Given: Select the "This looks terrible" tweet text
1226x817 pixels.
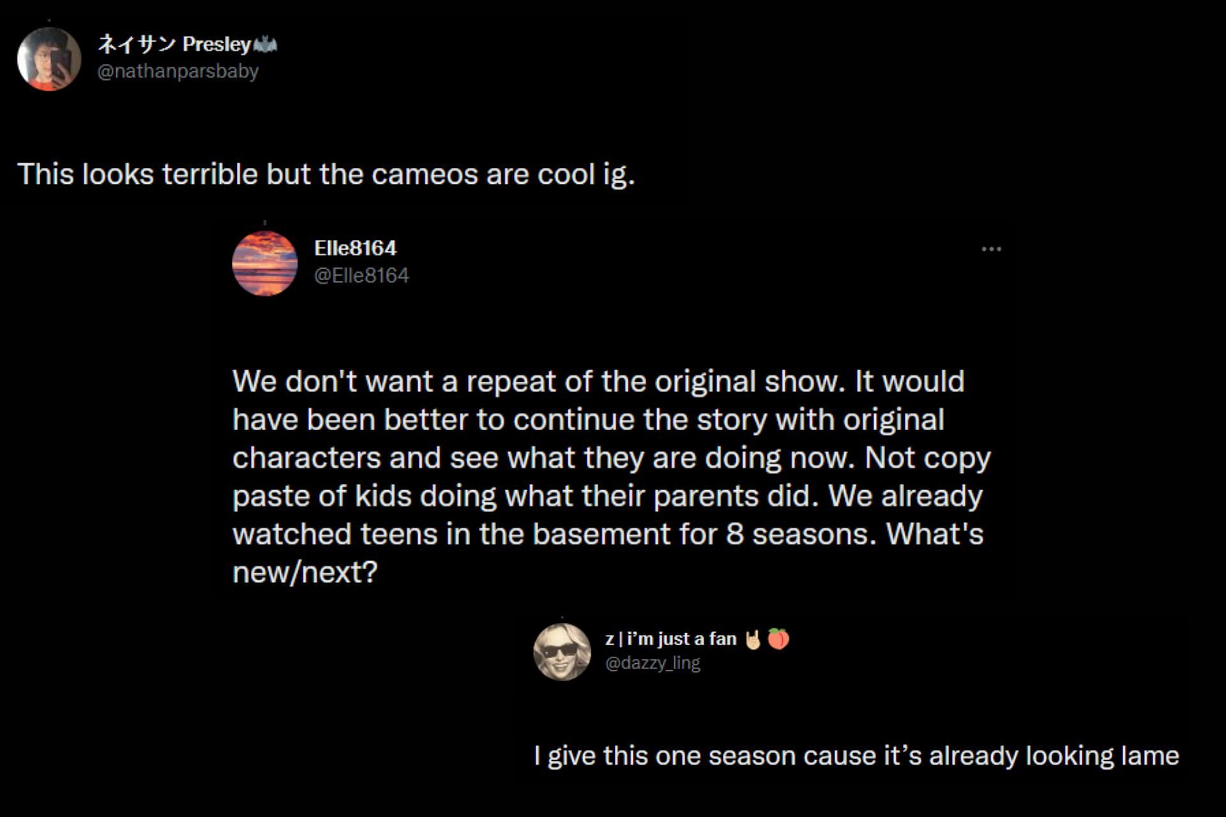Looking at the screenshot, I should point(326,174).
